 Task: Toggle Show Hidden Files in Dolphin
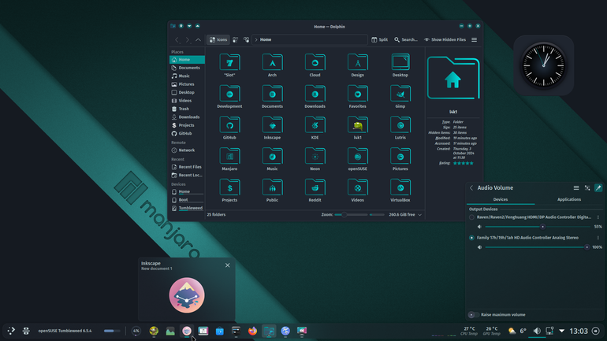(x=445, y=40)
